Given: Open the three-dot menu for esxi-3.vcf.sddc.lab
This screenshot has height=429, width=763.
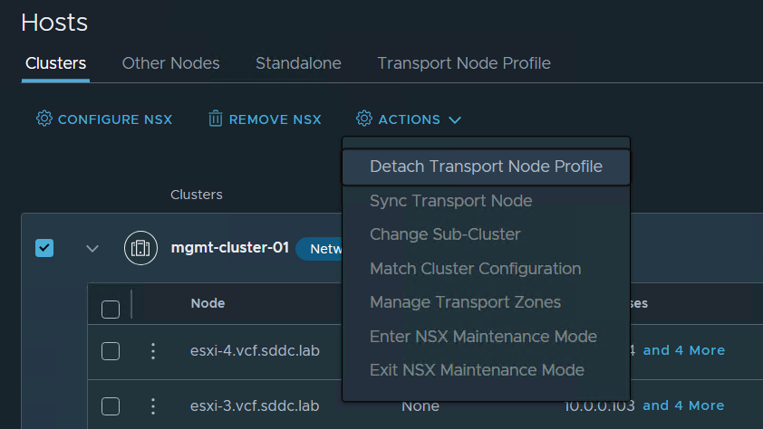Looking at the screenshot, I should pyautogui.click(x=153, y=405).
